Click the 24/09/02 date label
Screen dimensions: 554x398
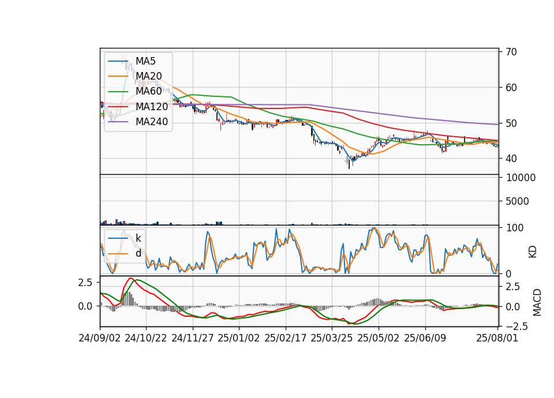100,338
